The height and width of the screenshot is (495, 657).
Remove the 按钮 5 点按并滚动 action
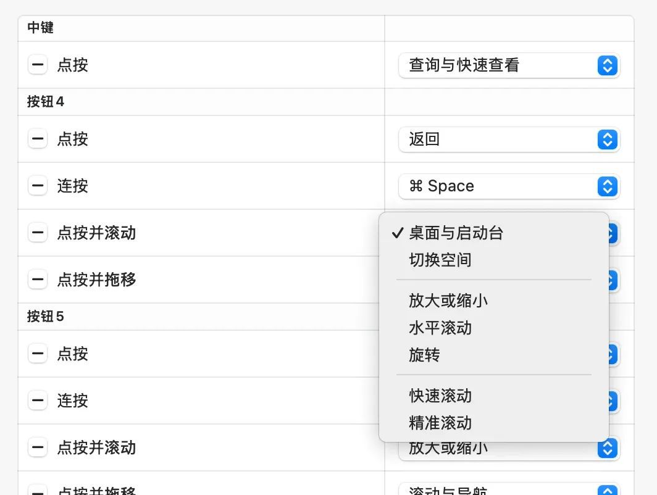tap(37, 447)
